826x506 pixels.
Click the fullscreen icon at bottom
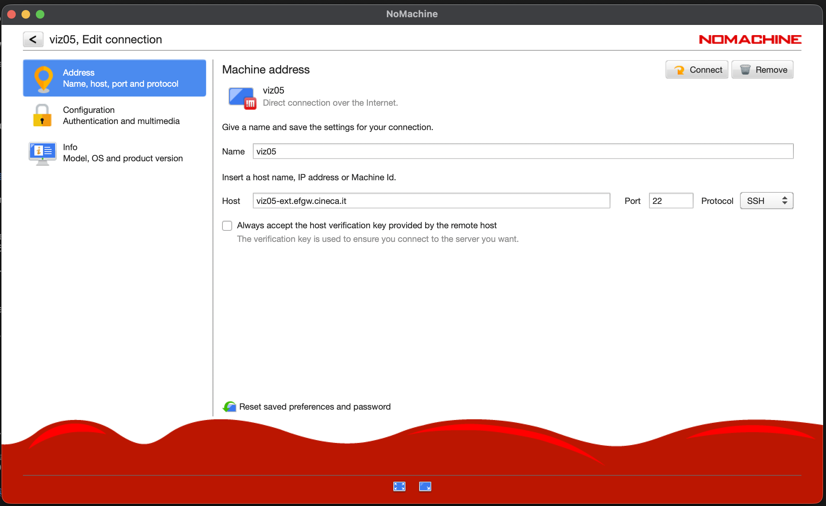tap(399, 486)
